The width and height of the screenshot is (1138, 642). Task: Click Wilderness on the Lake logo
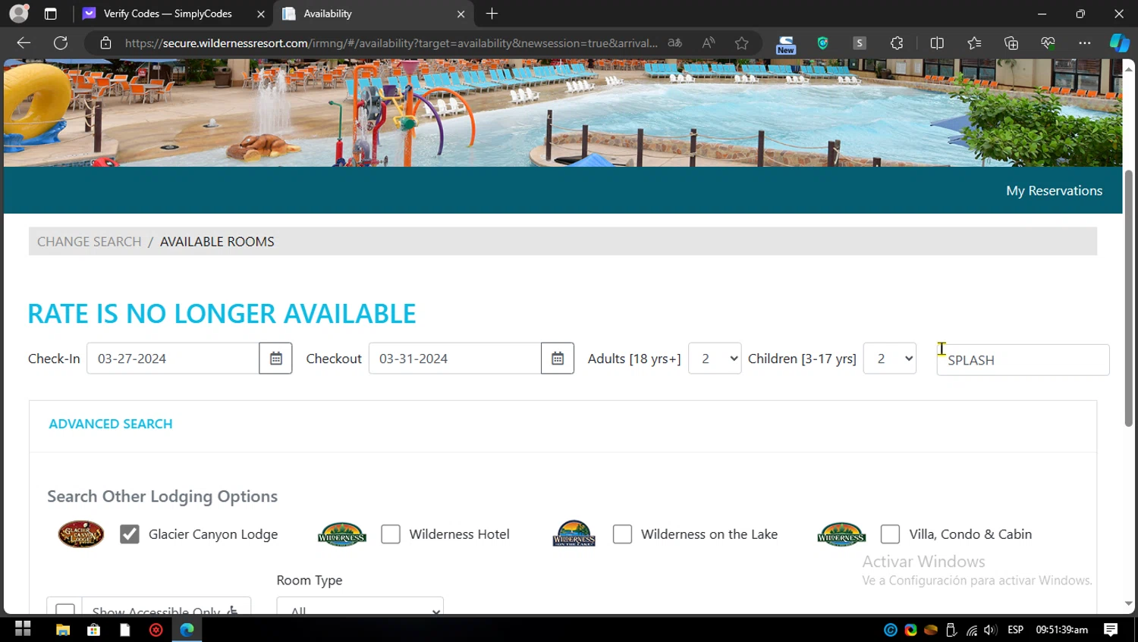pos(574,534)
